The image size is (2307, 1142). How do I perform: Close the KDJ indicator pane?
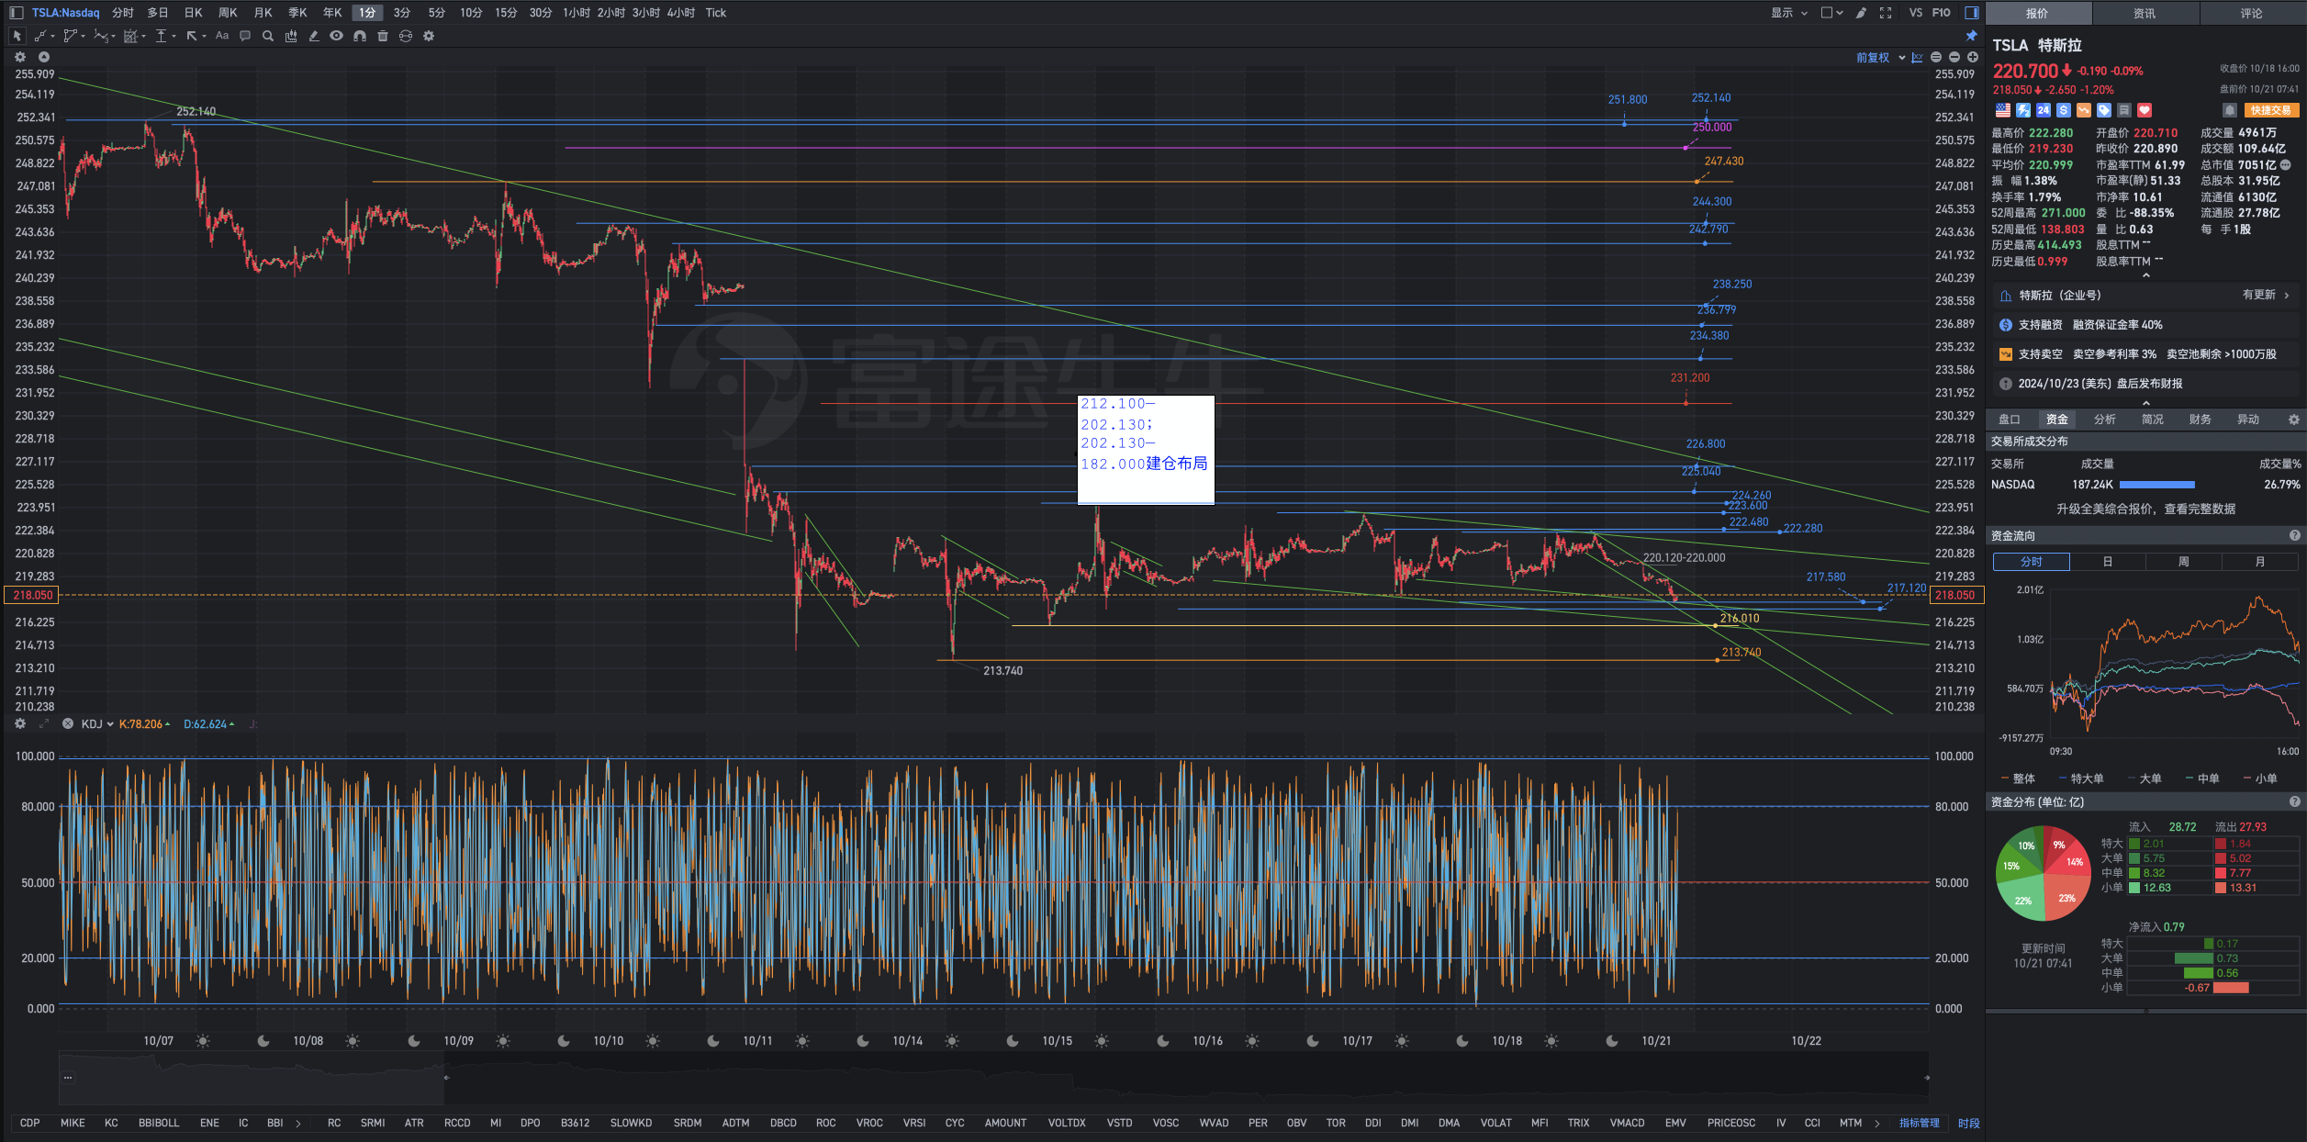tap(67, 724)
